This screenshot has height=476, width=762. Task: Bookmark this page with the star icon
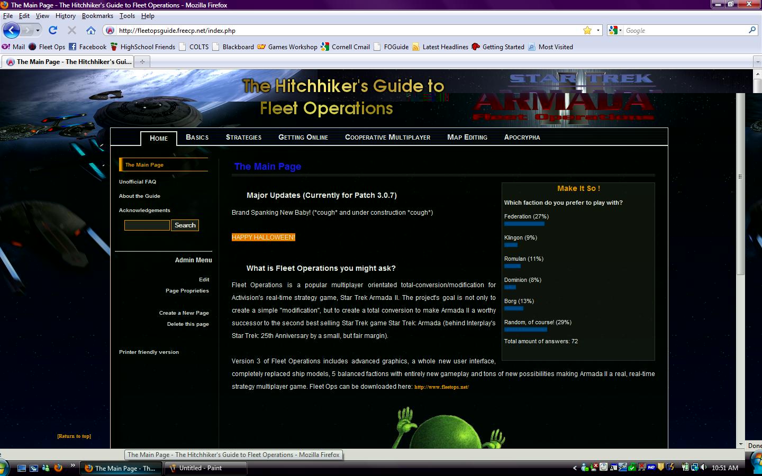(x=587, y=30)
